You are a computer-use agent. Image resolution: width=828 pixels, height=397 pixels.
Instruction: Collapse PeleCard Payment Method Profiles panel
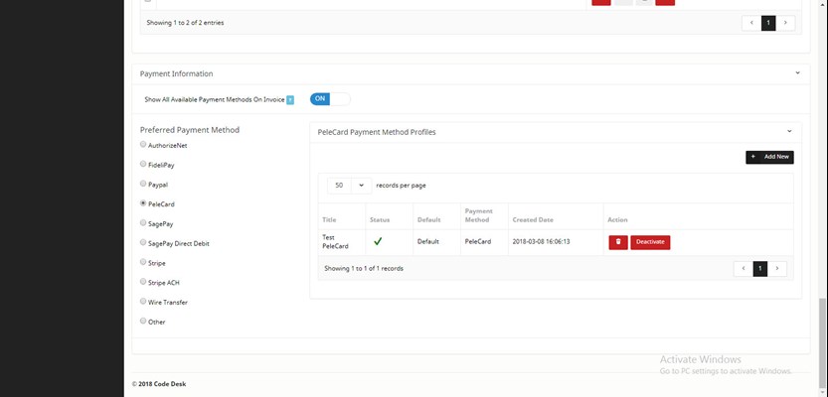(789, 131)
